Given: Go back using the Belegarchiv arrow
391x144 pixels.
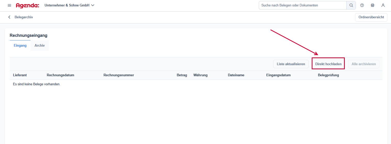Looking at the screenshot, I should pos(10,17).
